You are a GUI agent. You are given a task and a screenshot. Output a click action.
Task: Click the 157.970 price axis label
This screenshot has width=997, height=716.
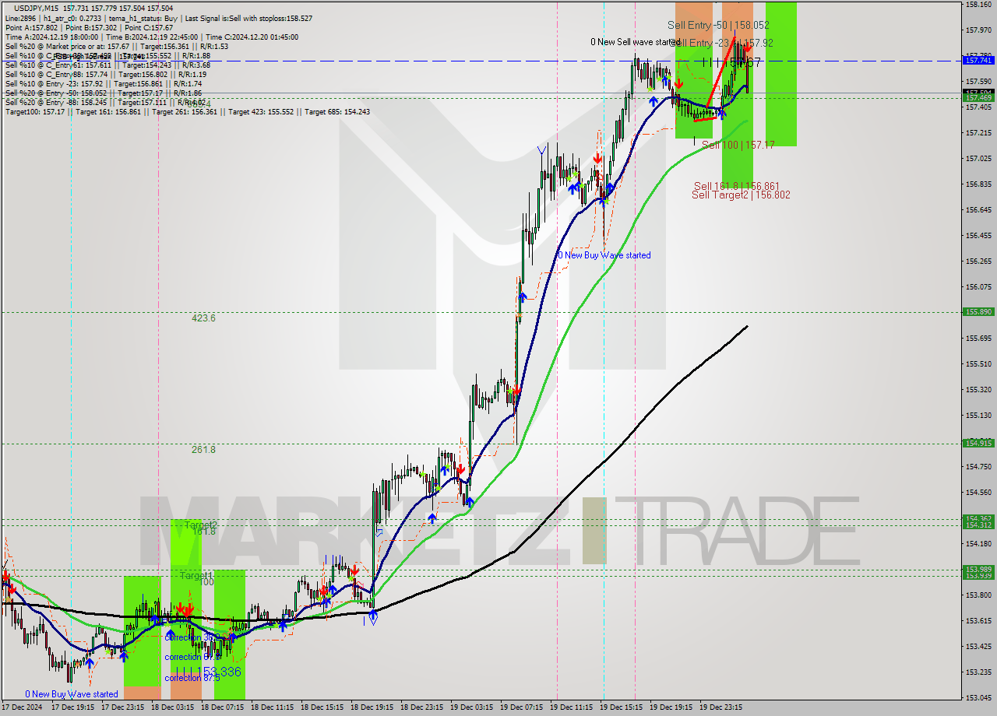[x=978, y=30]
